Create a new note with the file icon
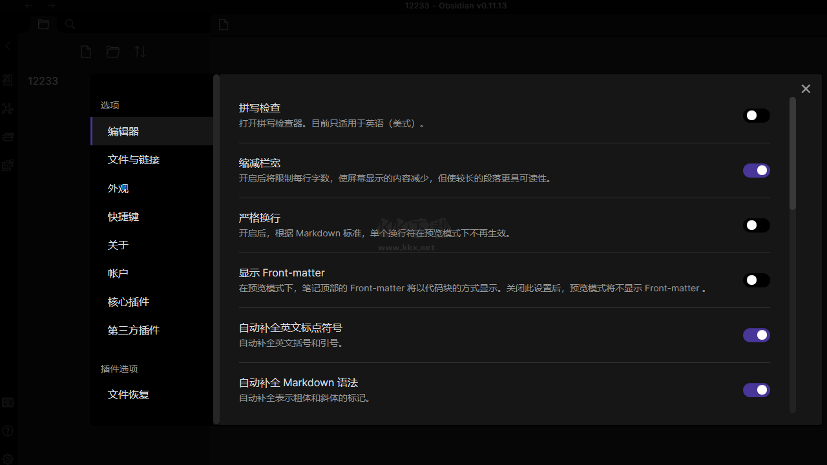The height and width of the screenshot is (465, 827). (x=85, y=52)
